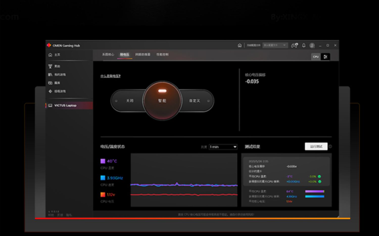Viewport: 379px width, 236px height.
Task: Click the home icon in the title bar
Action: 240,45
